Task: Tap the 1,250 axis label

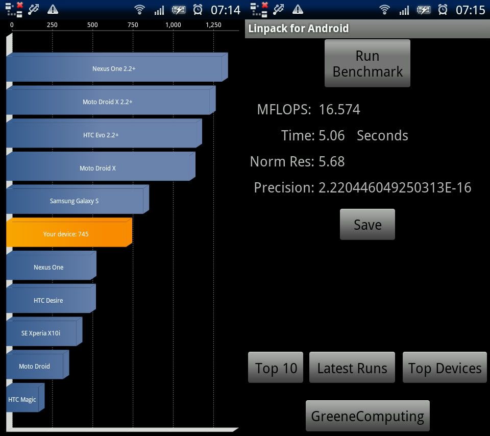Action: pos(213,25)
